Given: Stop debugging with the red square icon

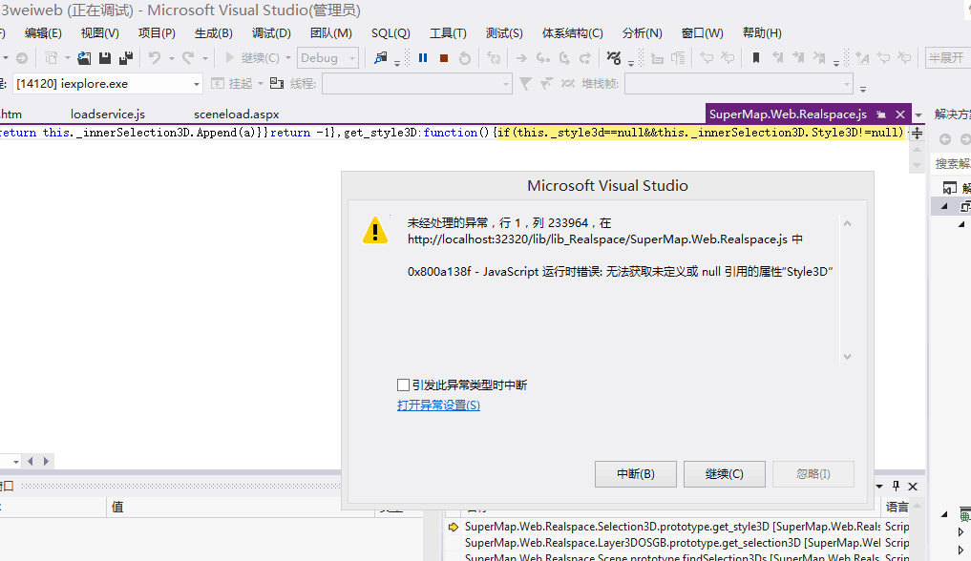Looking at the screenshot, I should pyautogui.click(x=444, y=57).
